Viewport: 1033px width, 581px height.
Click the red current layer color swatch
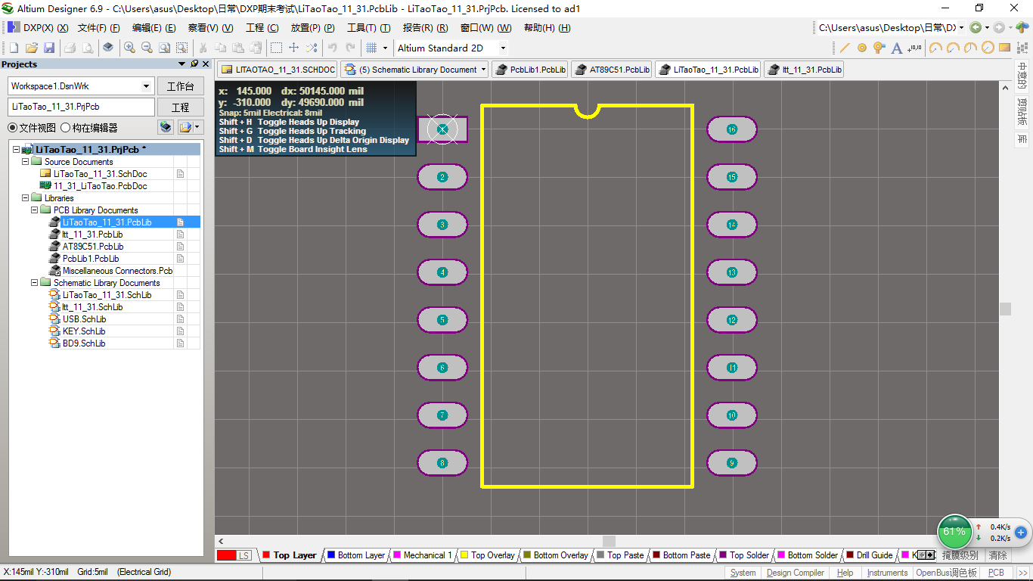point(227,555)
